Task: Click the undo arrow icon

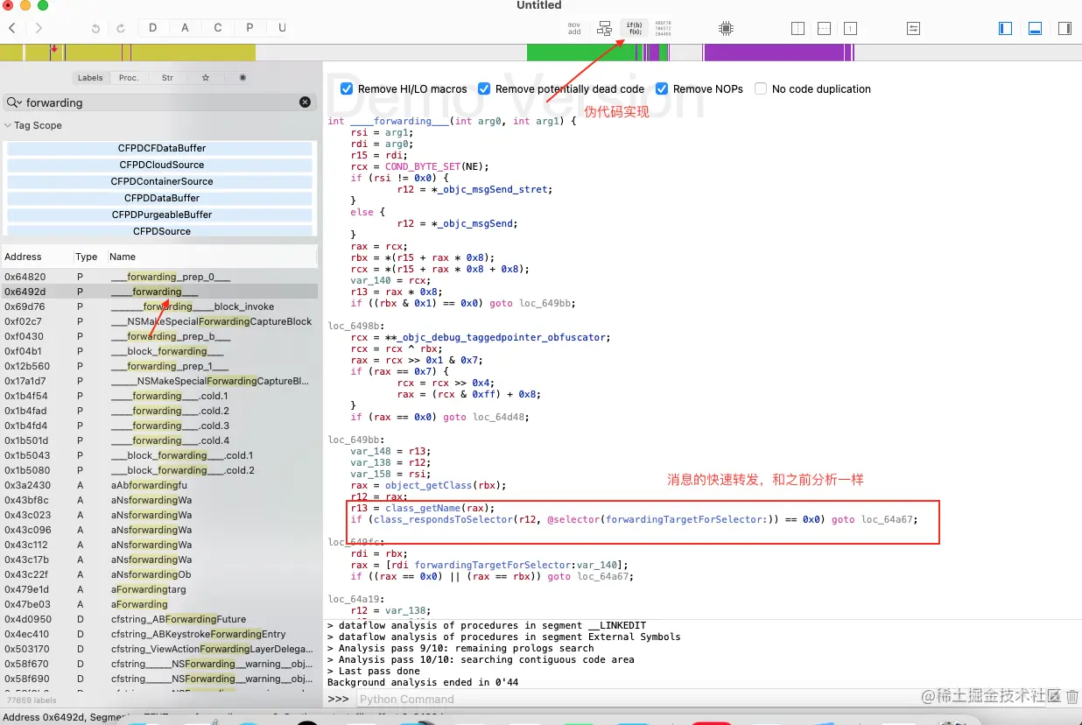Action: click(95, 28)
